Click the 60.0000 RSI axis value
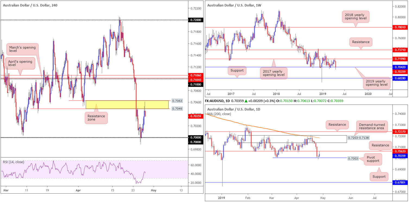 point(195,165)
